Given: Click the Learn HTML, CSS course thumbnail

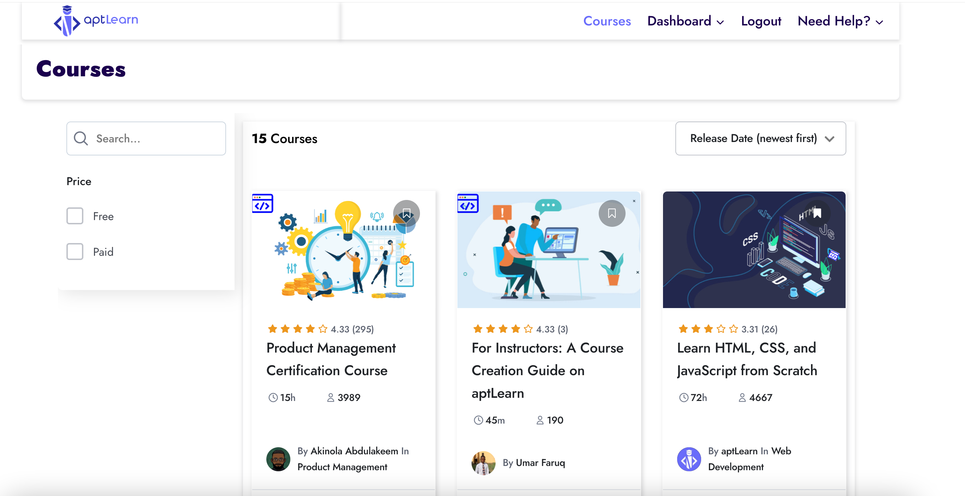Looking at the screenshot, I should [x=754, y=249].
